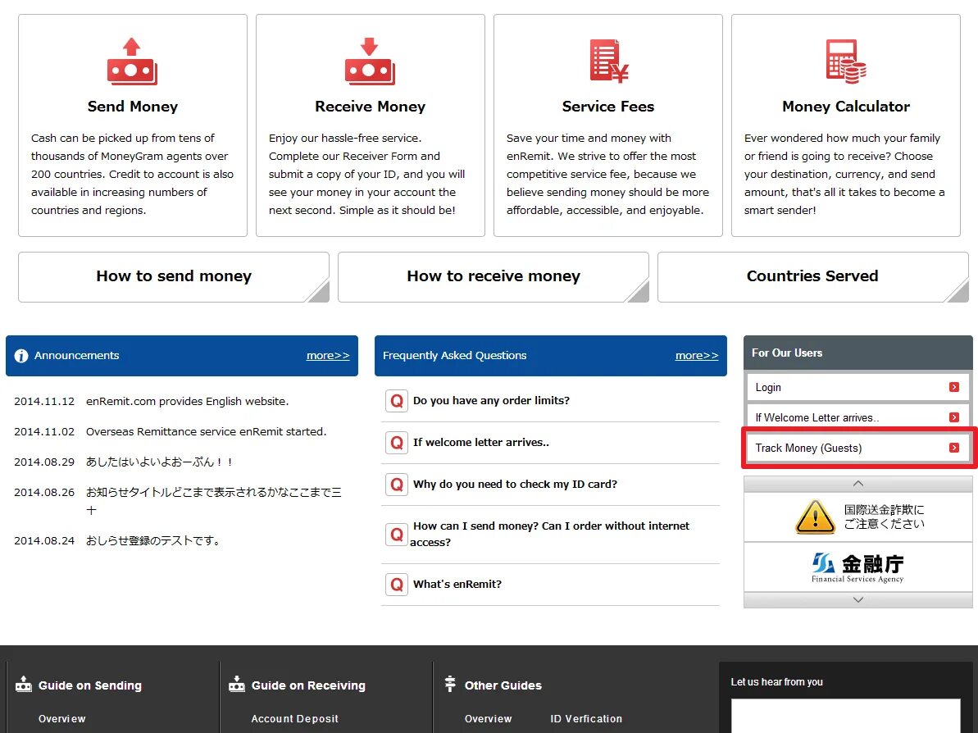Click the yellow warning triangle icon
This screenshot has width=978, height=733.
click(x=815, y=517)
